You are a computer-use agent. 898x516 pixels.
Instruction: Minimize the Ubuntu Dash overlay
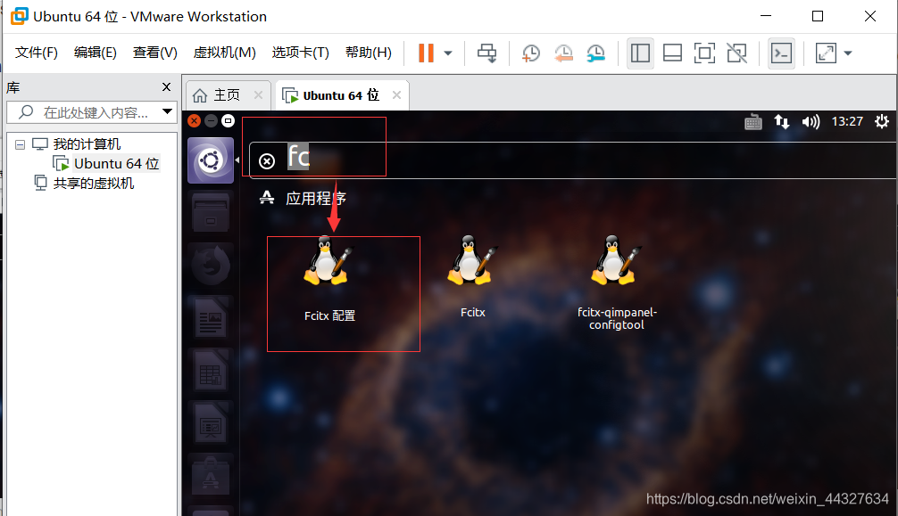pyautogui.click(x=212, y=120)
